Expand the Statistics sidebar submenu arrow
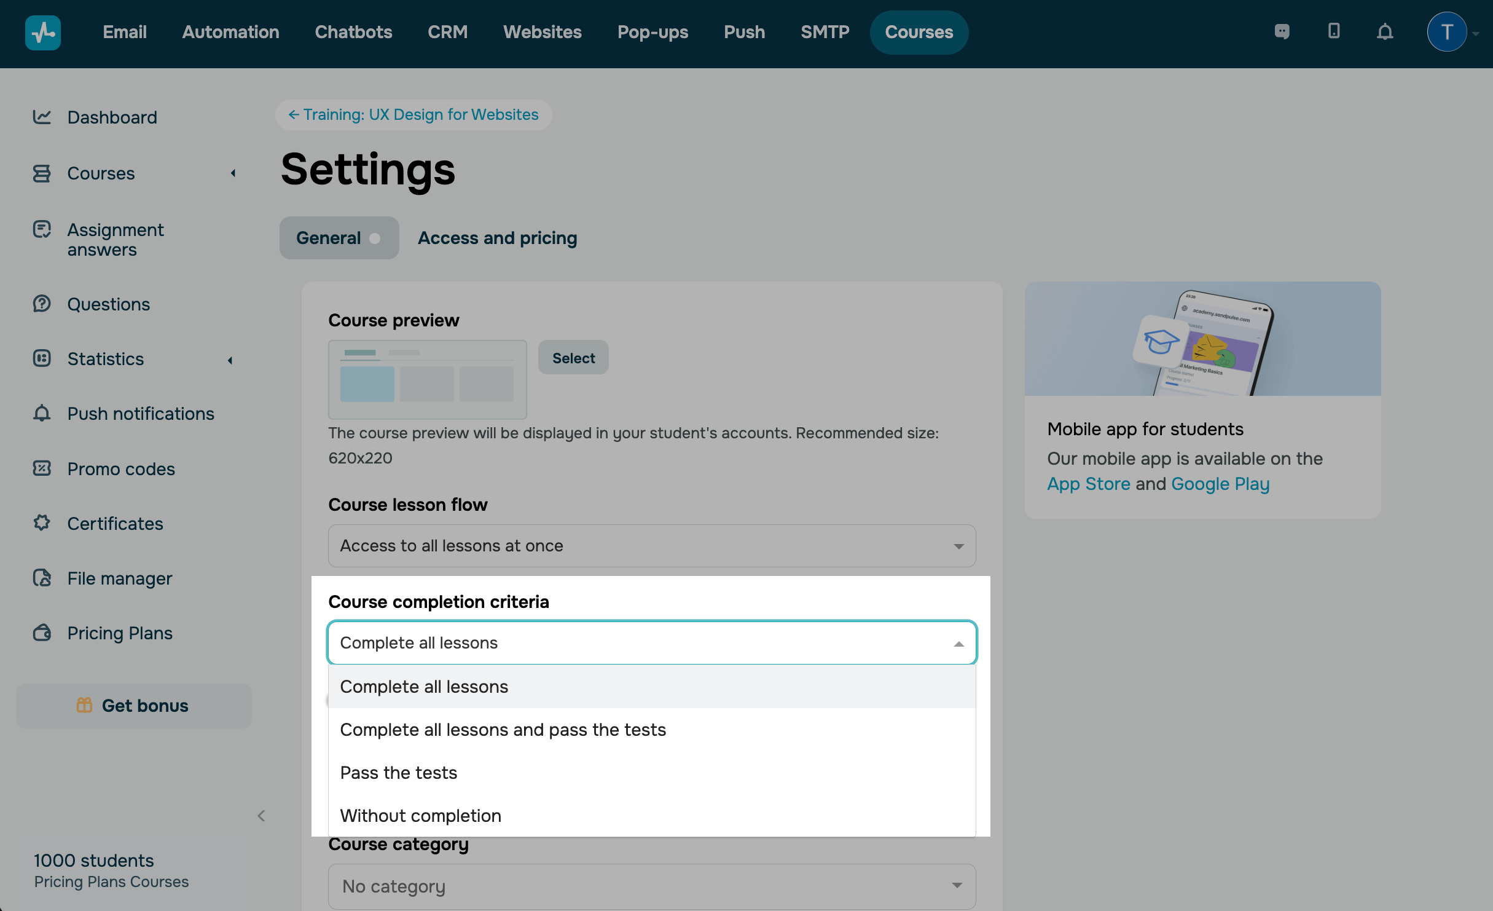This screenshot has height=911, width=1493. (231, 360)
